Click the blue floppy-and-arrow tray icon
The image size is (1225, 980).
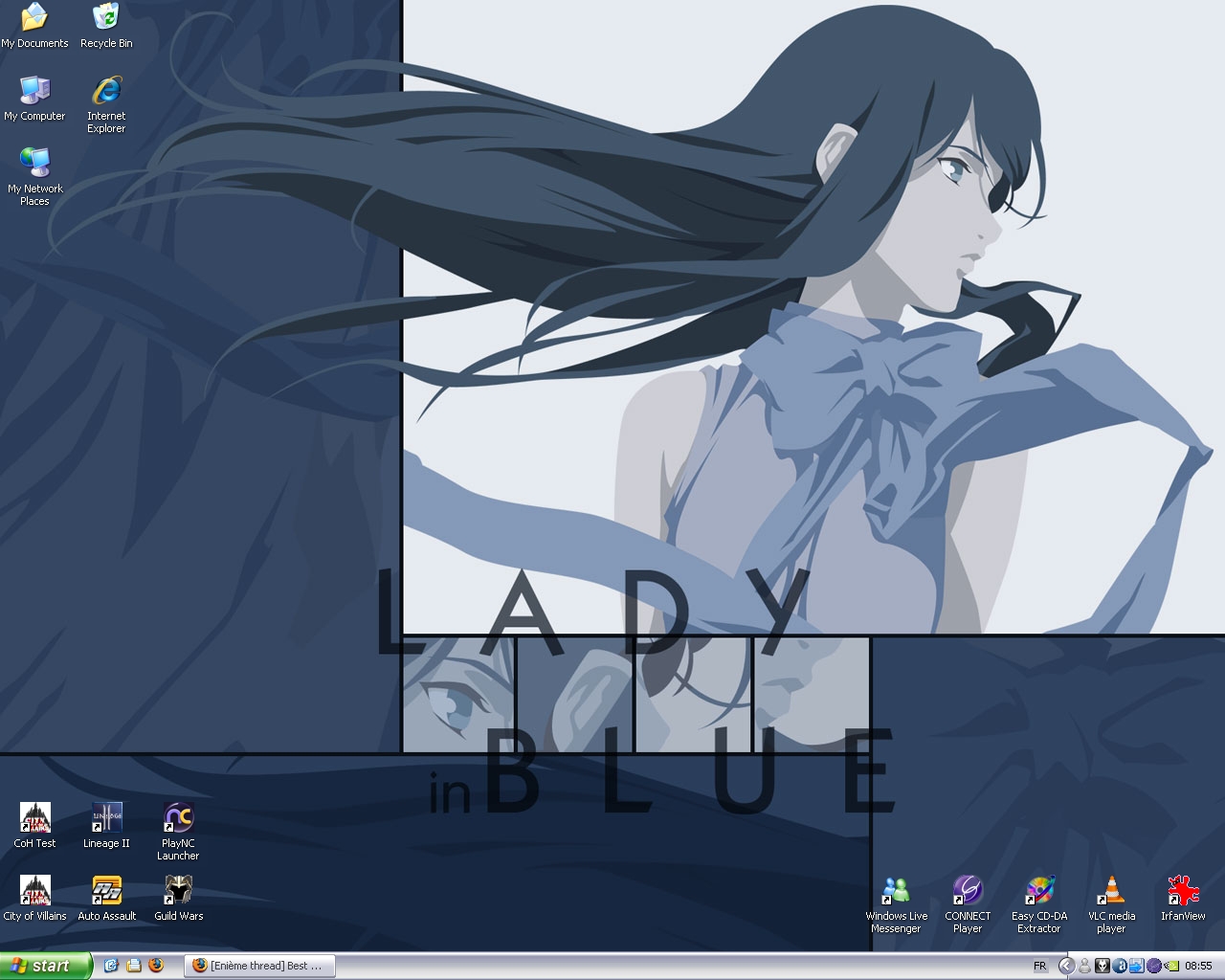pos(1137,967)
